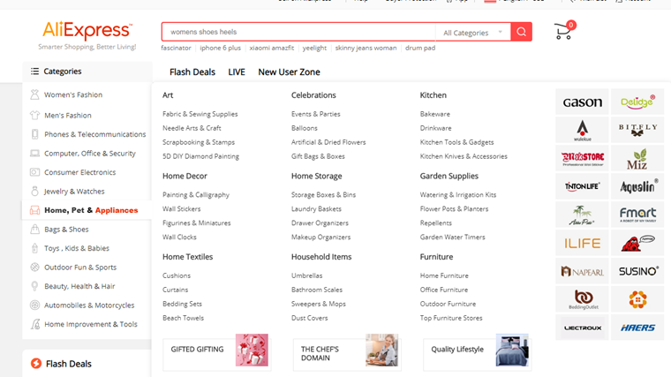Open the yeelight search suggestion
The image size is (671, 377).
(314, 48)
